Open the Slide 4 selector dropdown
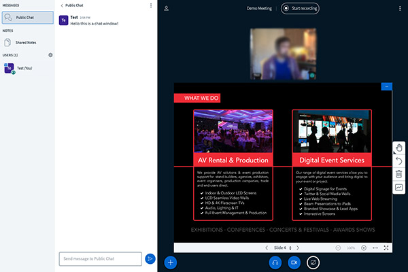Image resolution: width=408 pixels, height=272 pixels. (x=282, y=248)
